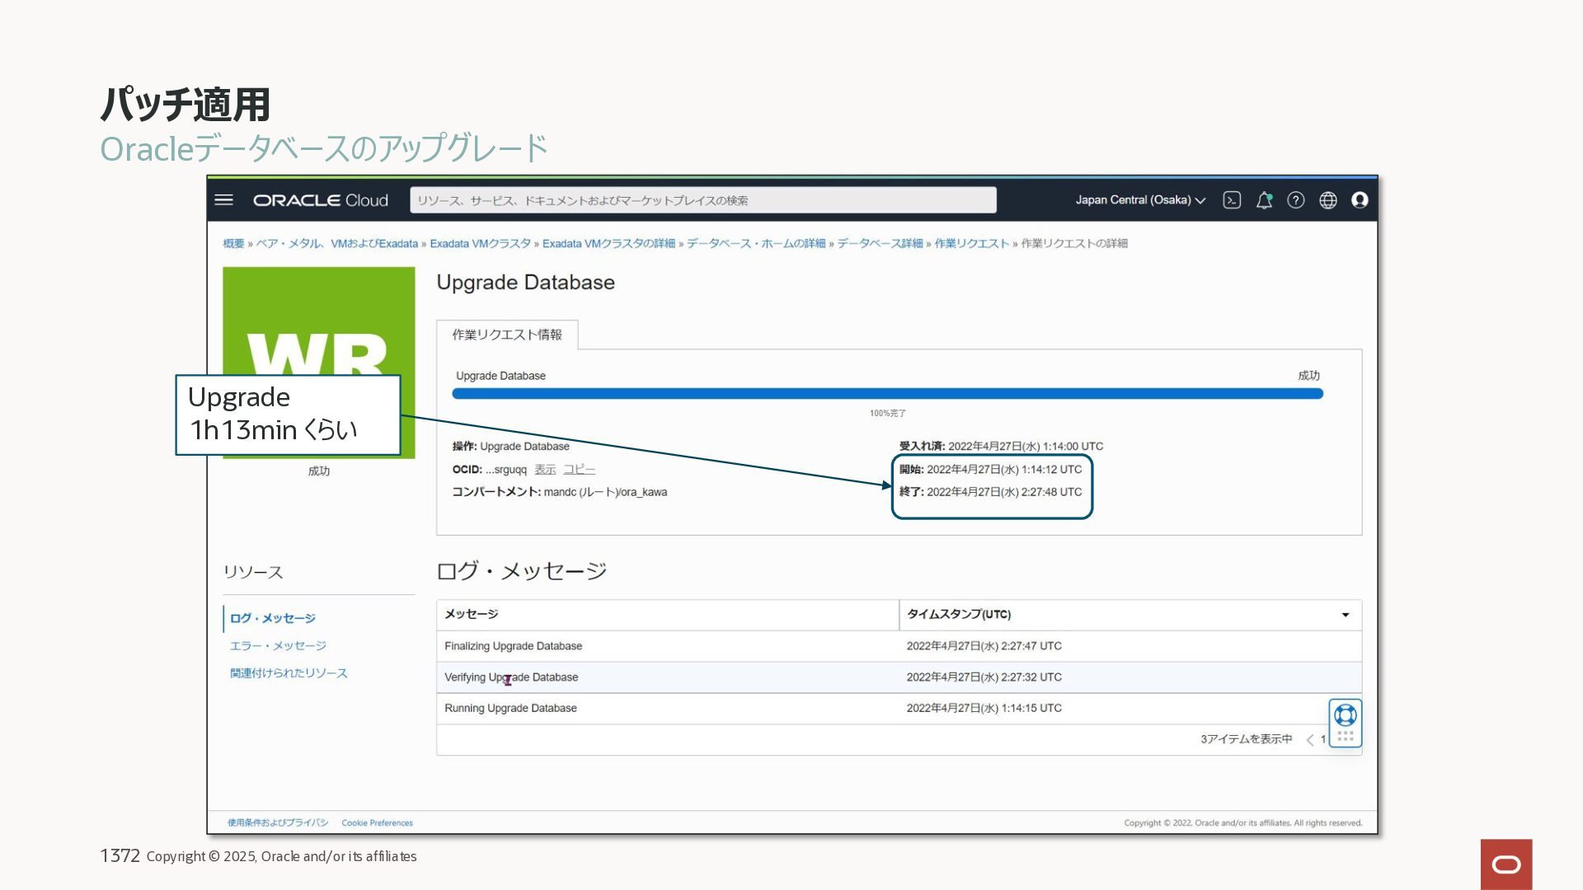
Task: Select the 作業リクエスト情報 tab
Action: [x=507, y=335]
